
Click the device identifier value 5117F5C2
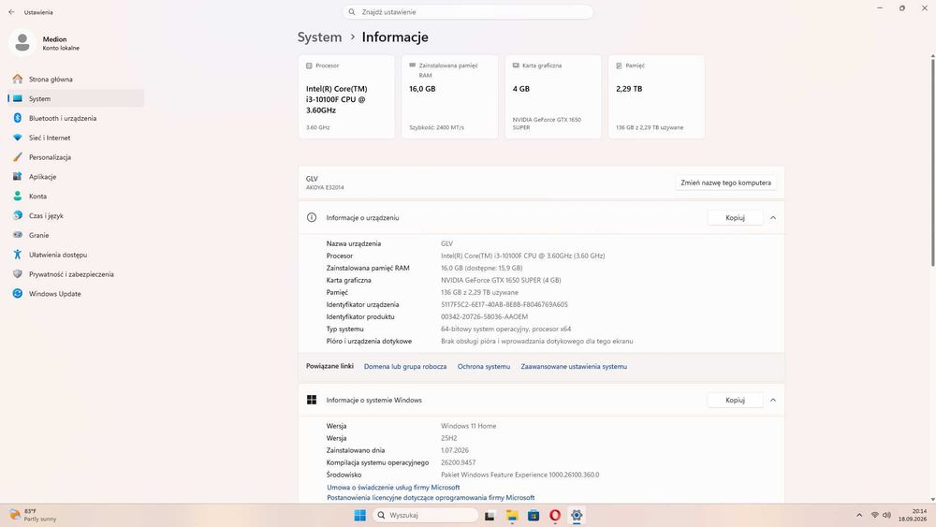pos(505,304)
